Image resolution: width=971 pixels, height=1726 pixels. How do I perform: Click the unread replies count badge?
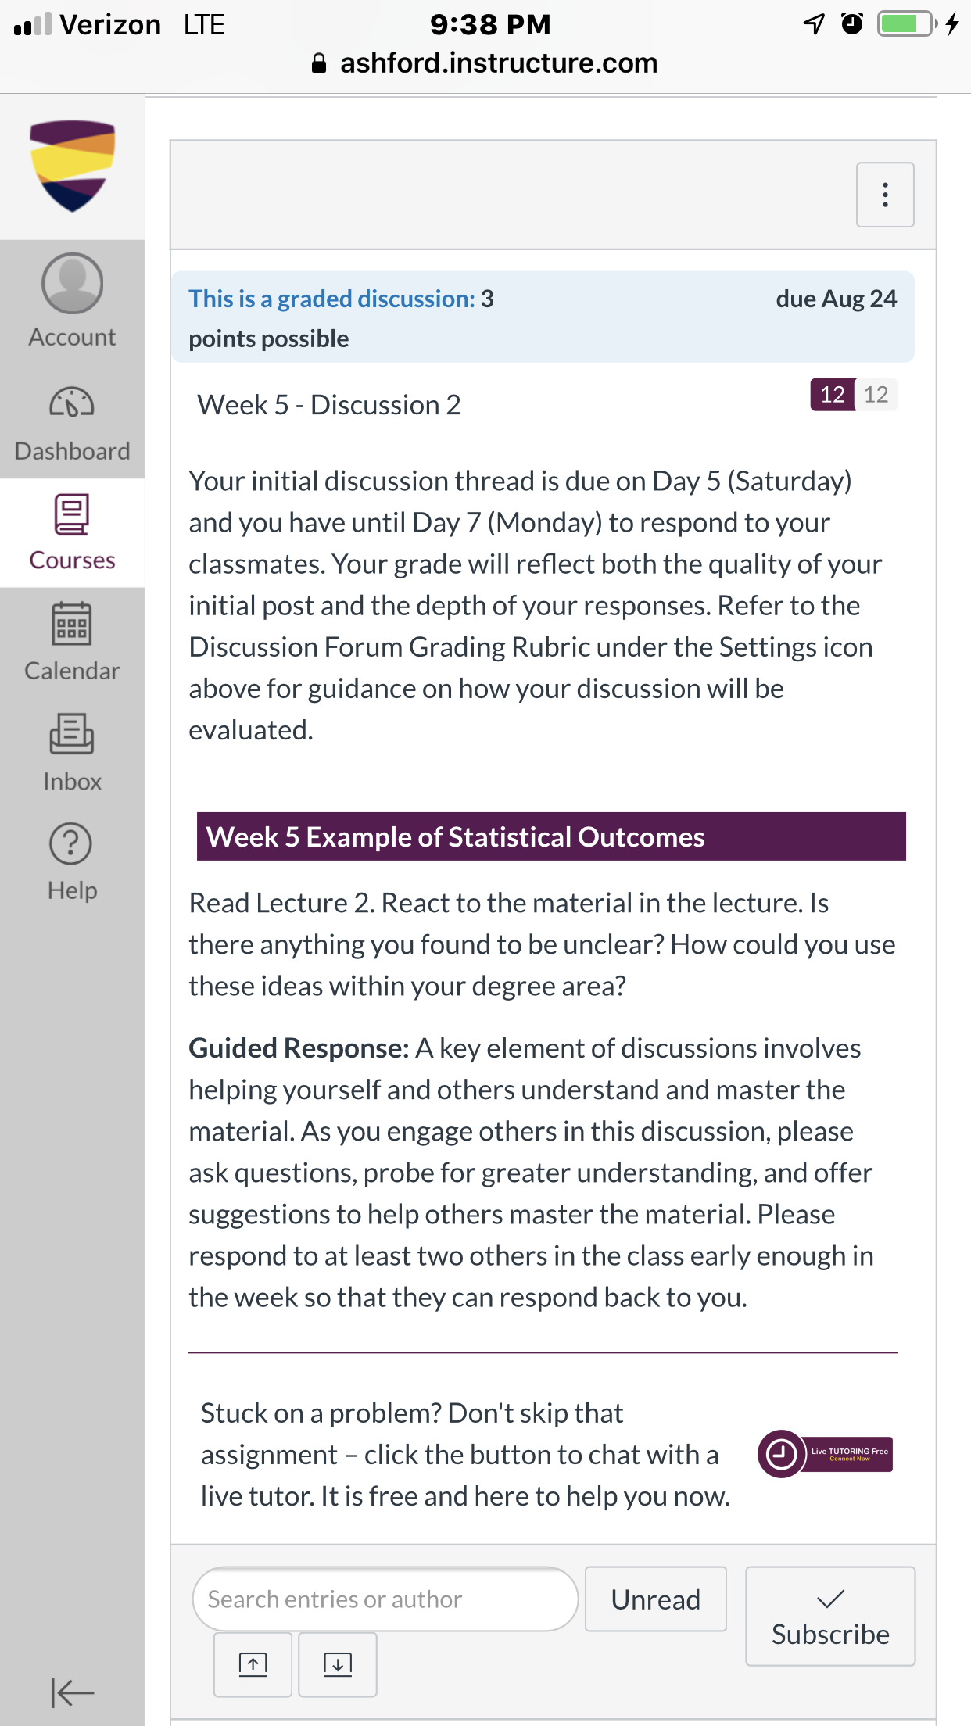pos(832,394)
